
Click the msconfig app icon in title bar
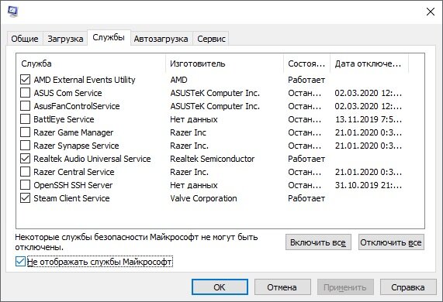pos(13,12)
